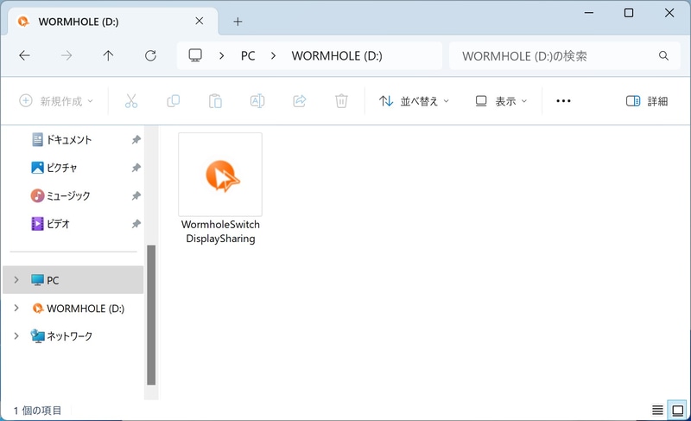Image resolution: width=691 pixels, height=421 pixels.
Task: Expand the ネットワーク tree node chevron
Action: pos(16,336)
